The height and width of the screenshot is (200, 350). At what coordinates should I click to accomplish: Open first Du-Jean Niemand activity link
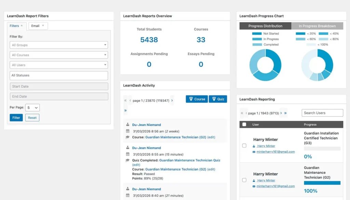click(146, 125)
